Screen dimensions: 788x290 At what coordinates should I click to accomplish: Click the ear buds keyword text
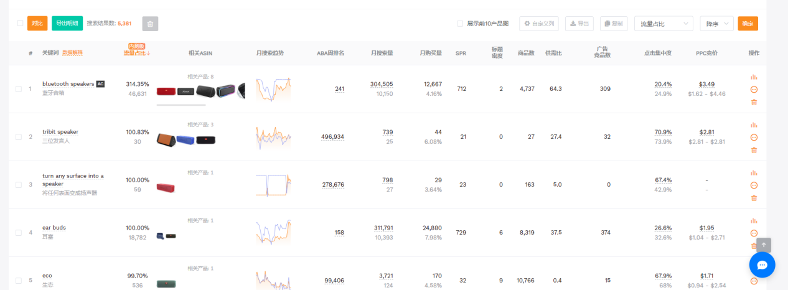(54, 228)
